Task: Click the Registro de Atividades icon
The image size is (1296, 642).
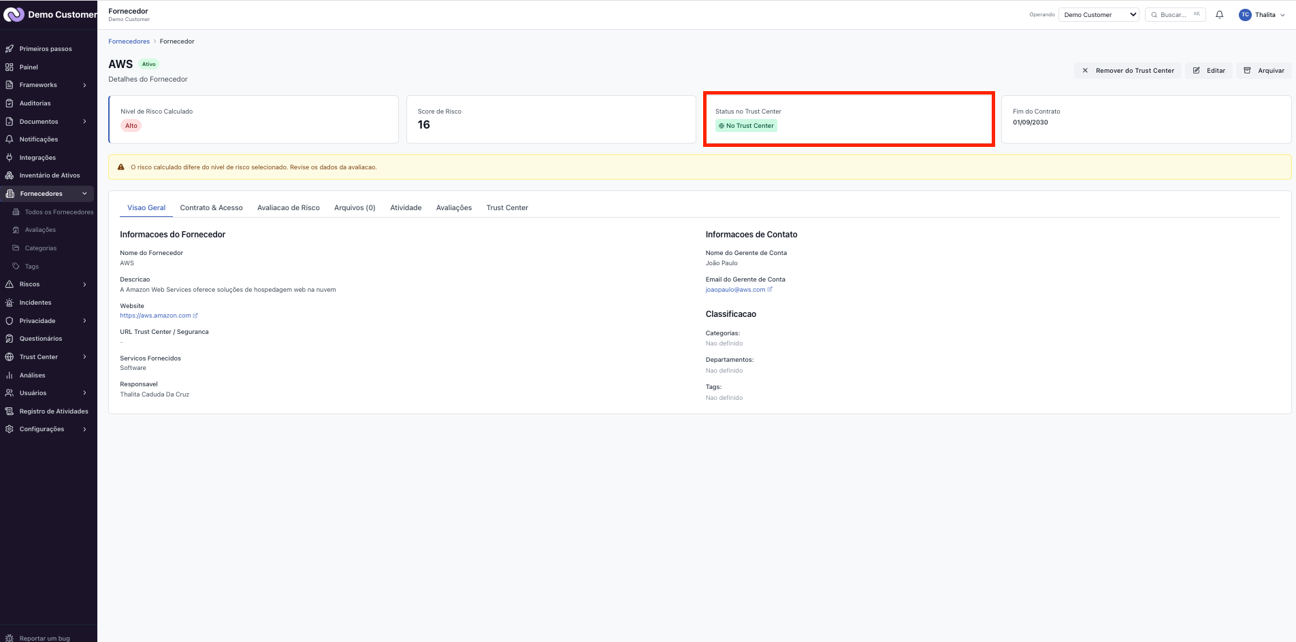Action: click(x=10, y=411)
